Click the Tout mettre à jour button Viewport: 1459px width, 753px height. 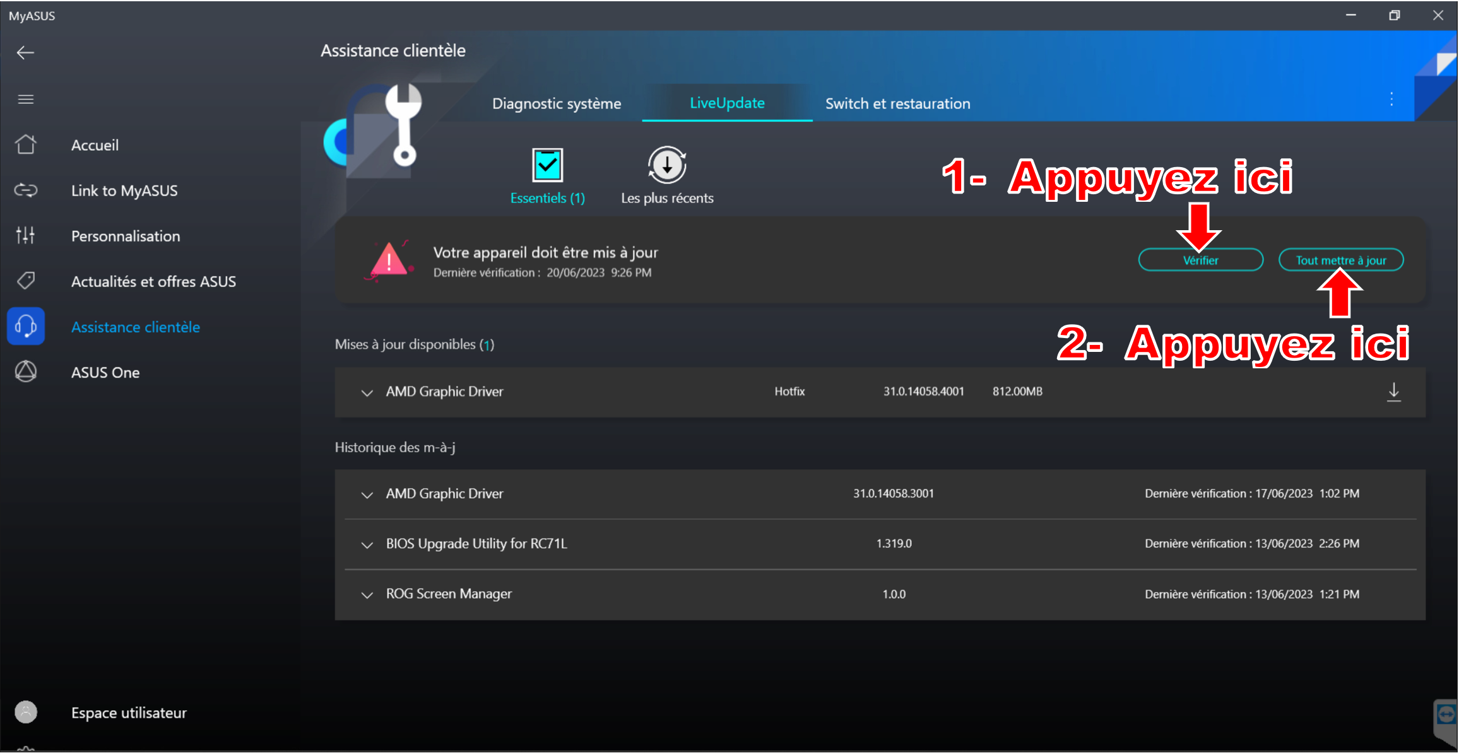1341,260
